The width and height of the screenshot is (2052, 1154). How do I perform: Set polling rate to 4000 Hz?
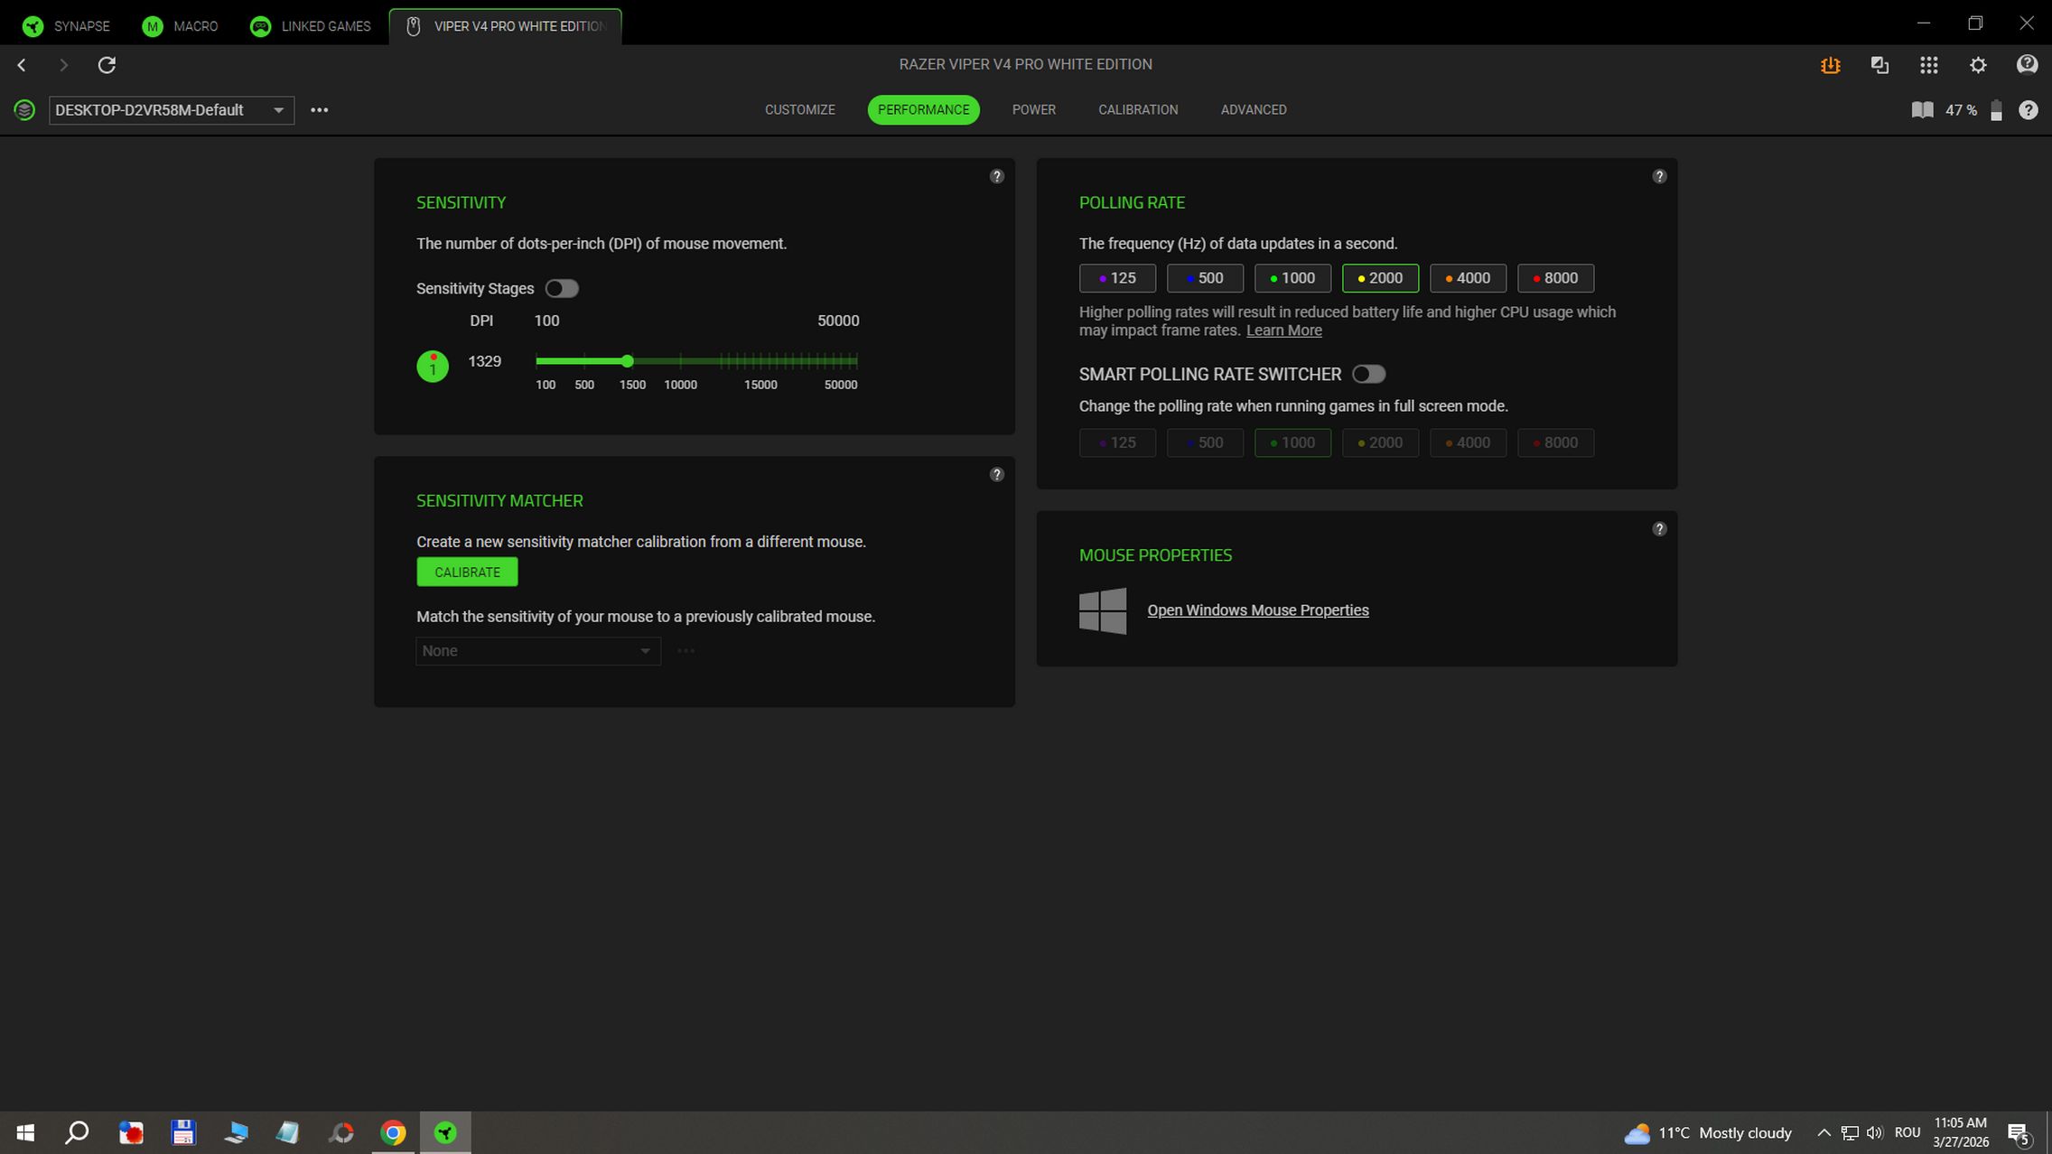tap(1467, 278)
